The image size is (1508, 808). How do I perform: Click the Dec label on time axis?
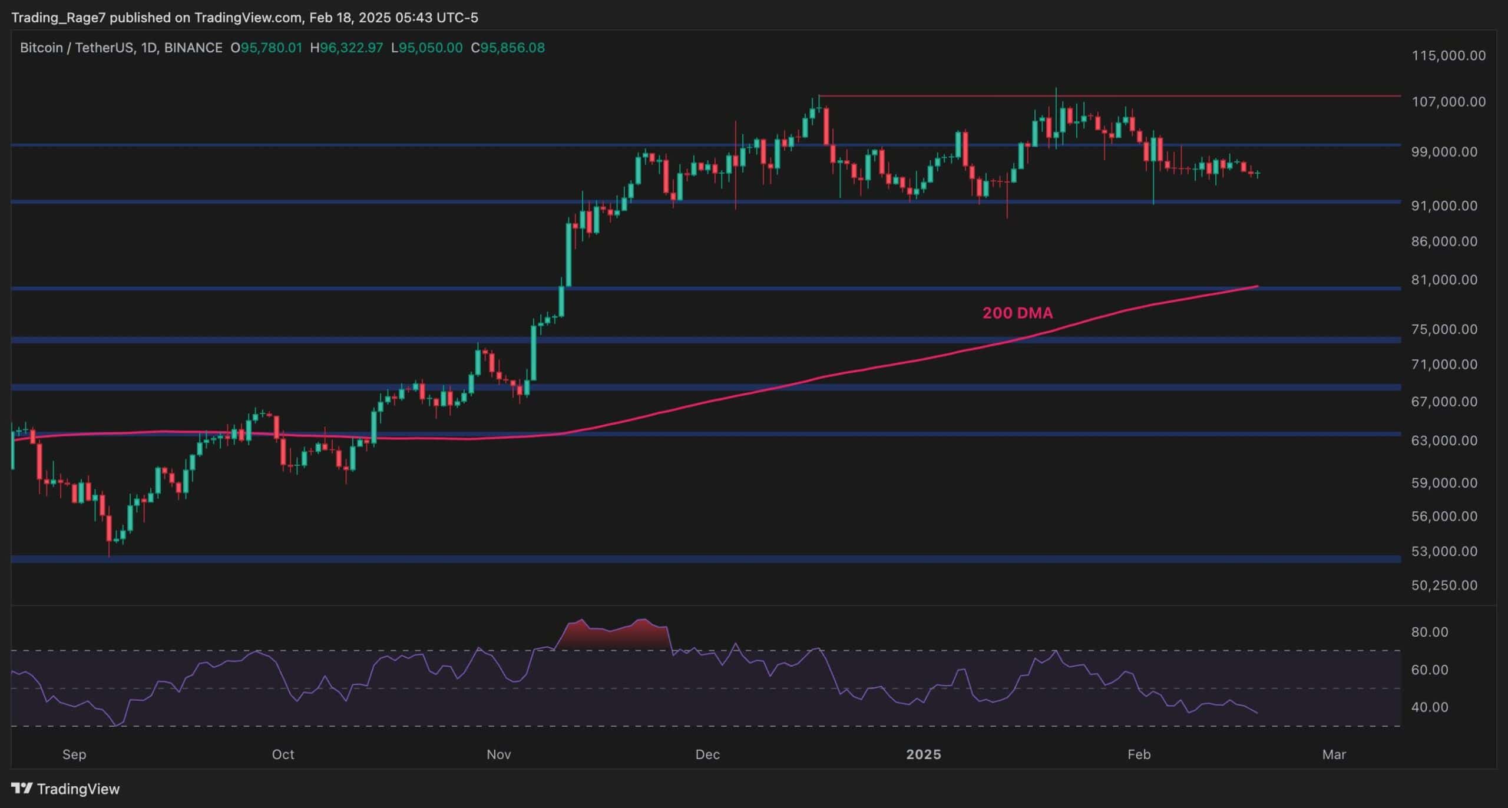click(707, 754)
